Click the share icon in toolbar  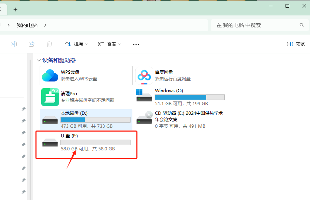coord(32,44)
